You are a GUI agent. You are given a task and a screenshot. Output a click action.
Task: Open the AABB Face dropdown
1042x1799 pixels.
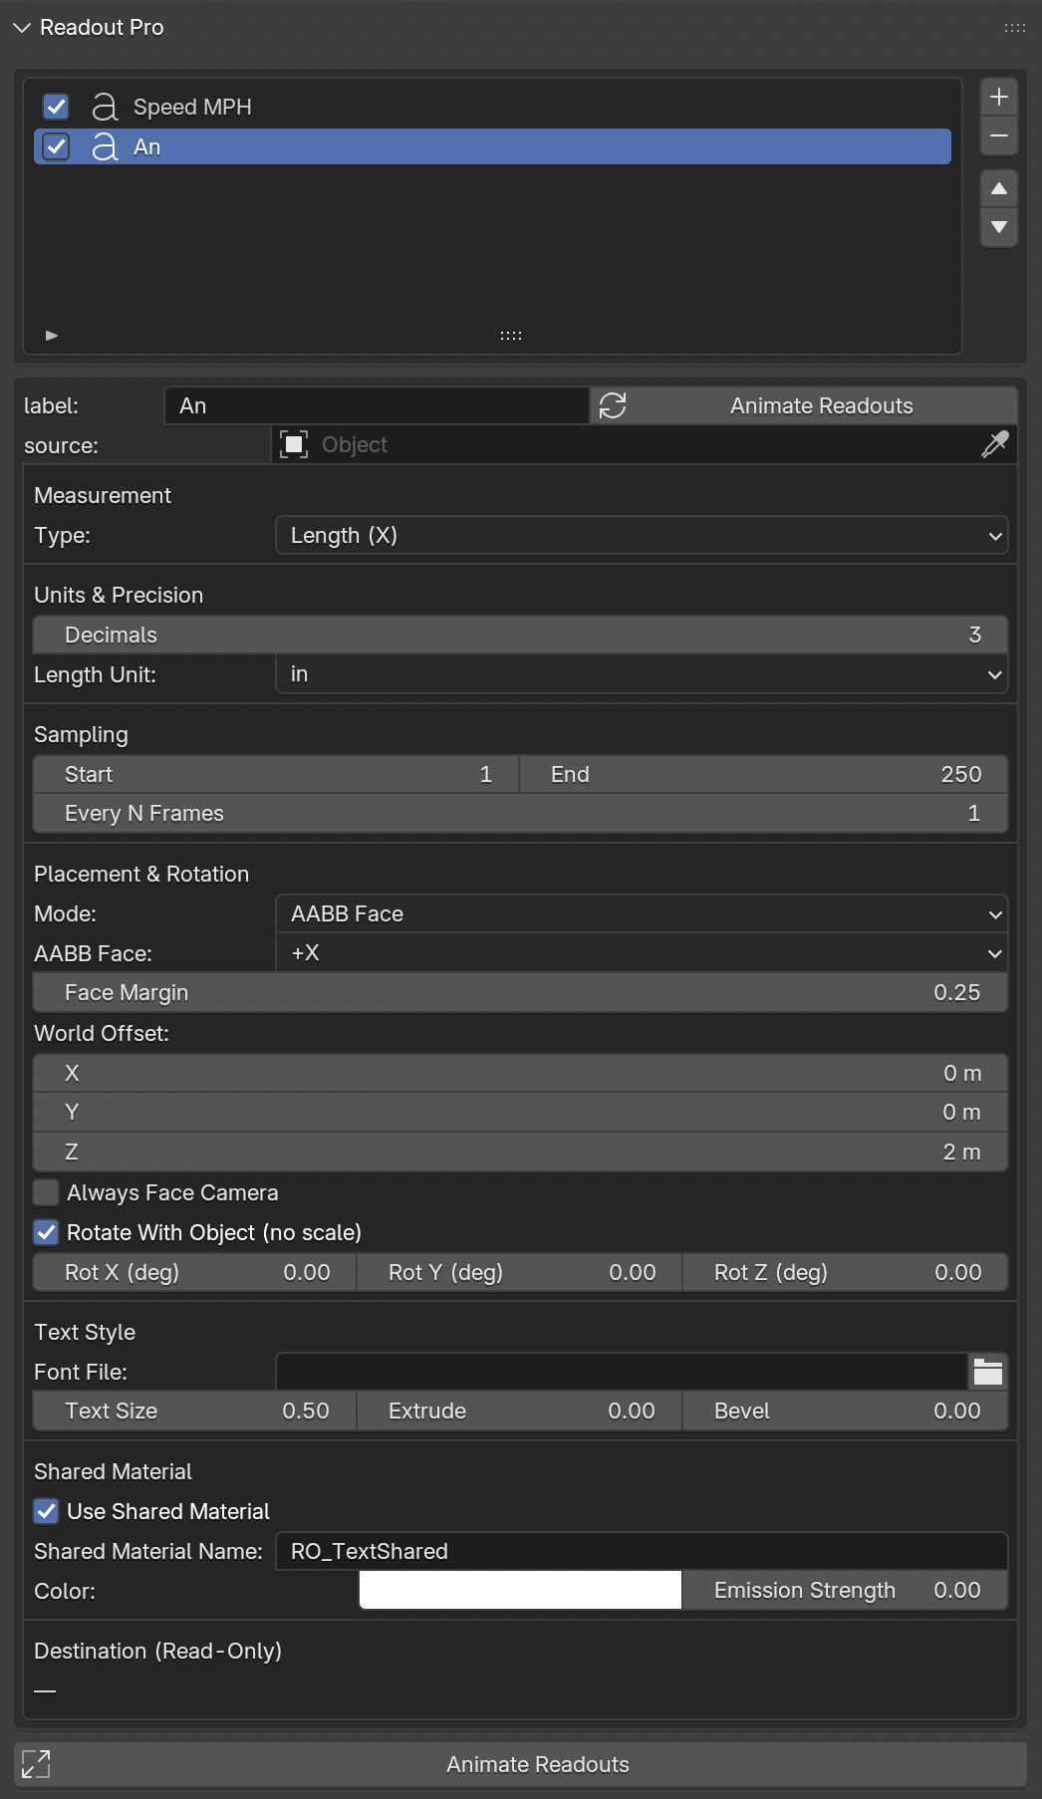642,953
